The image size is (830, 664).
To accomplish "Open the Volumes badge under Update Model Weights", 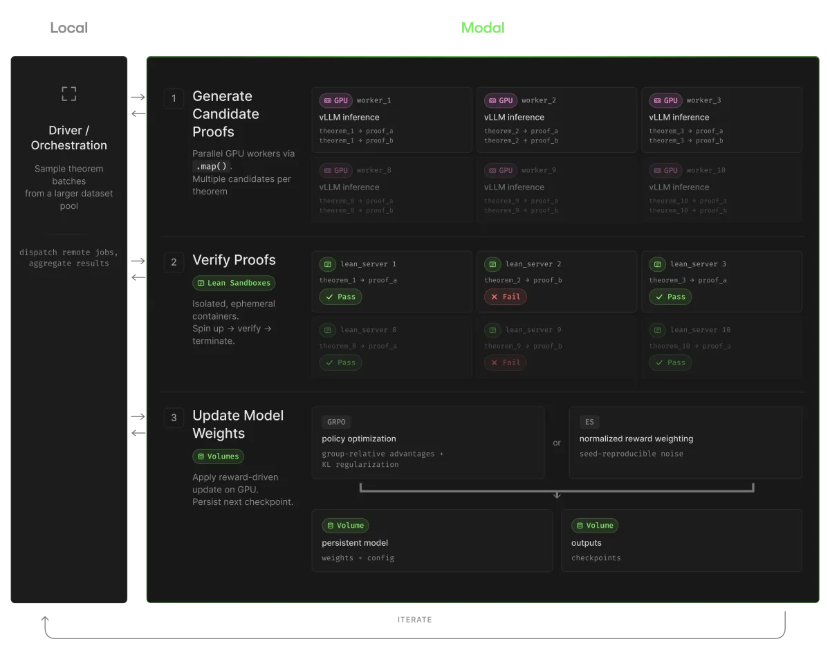I will coord(218,456).
